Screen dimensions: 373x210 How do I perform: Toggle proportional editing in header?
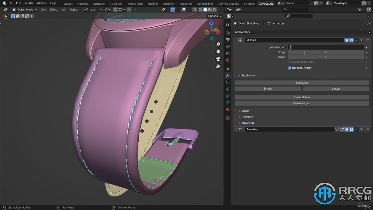click(129, 10)
